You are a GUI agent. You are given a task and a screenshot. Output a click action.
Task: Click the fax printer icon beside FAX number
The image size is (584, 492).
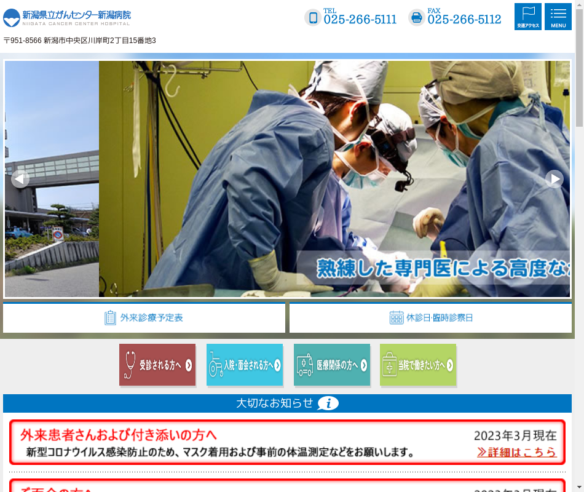coord(417,17)
